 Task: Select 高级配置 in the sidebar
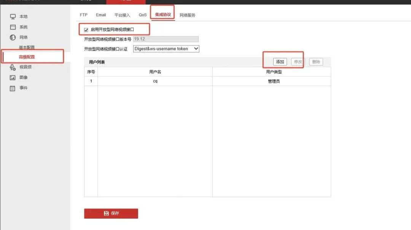click(x=27, y=57)
